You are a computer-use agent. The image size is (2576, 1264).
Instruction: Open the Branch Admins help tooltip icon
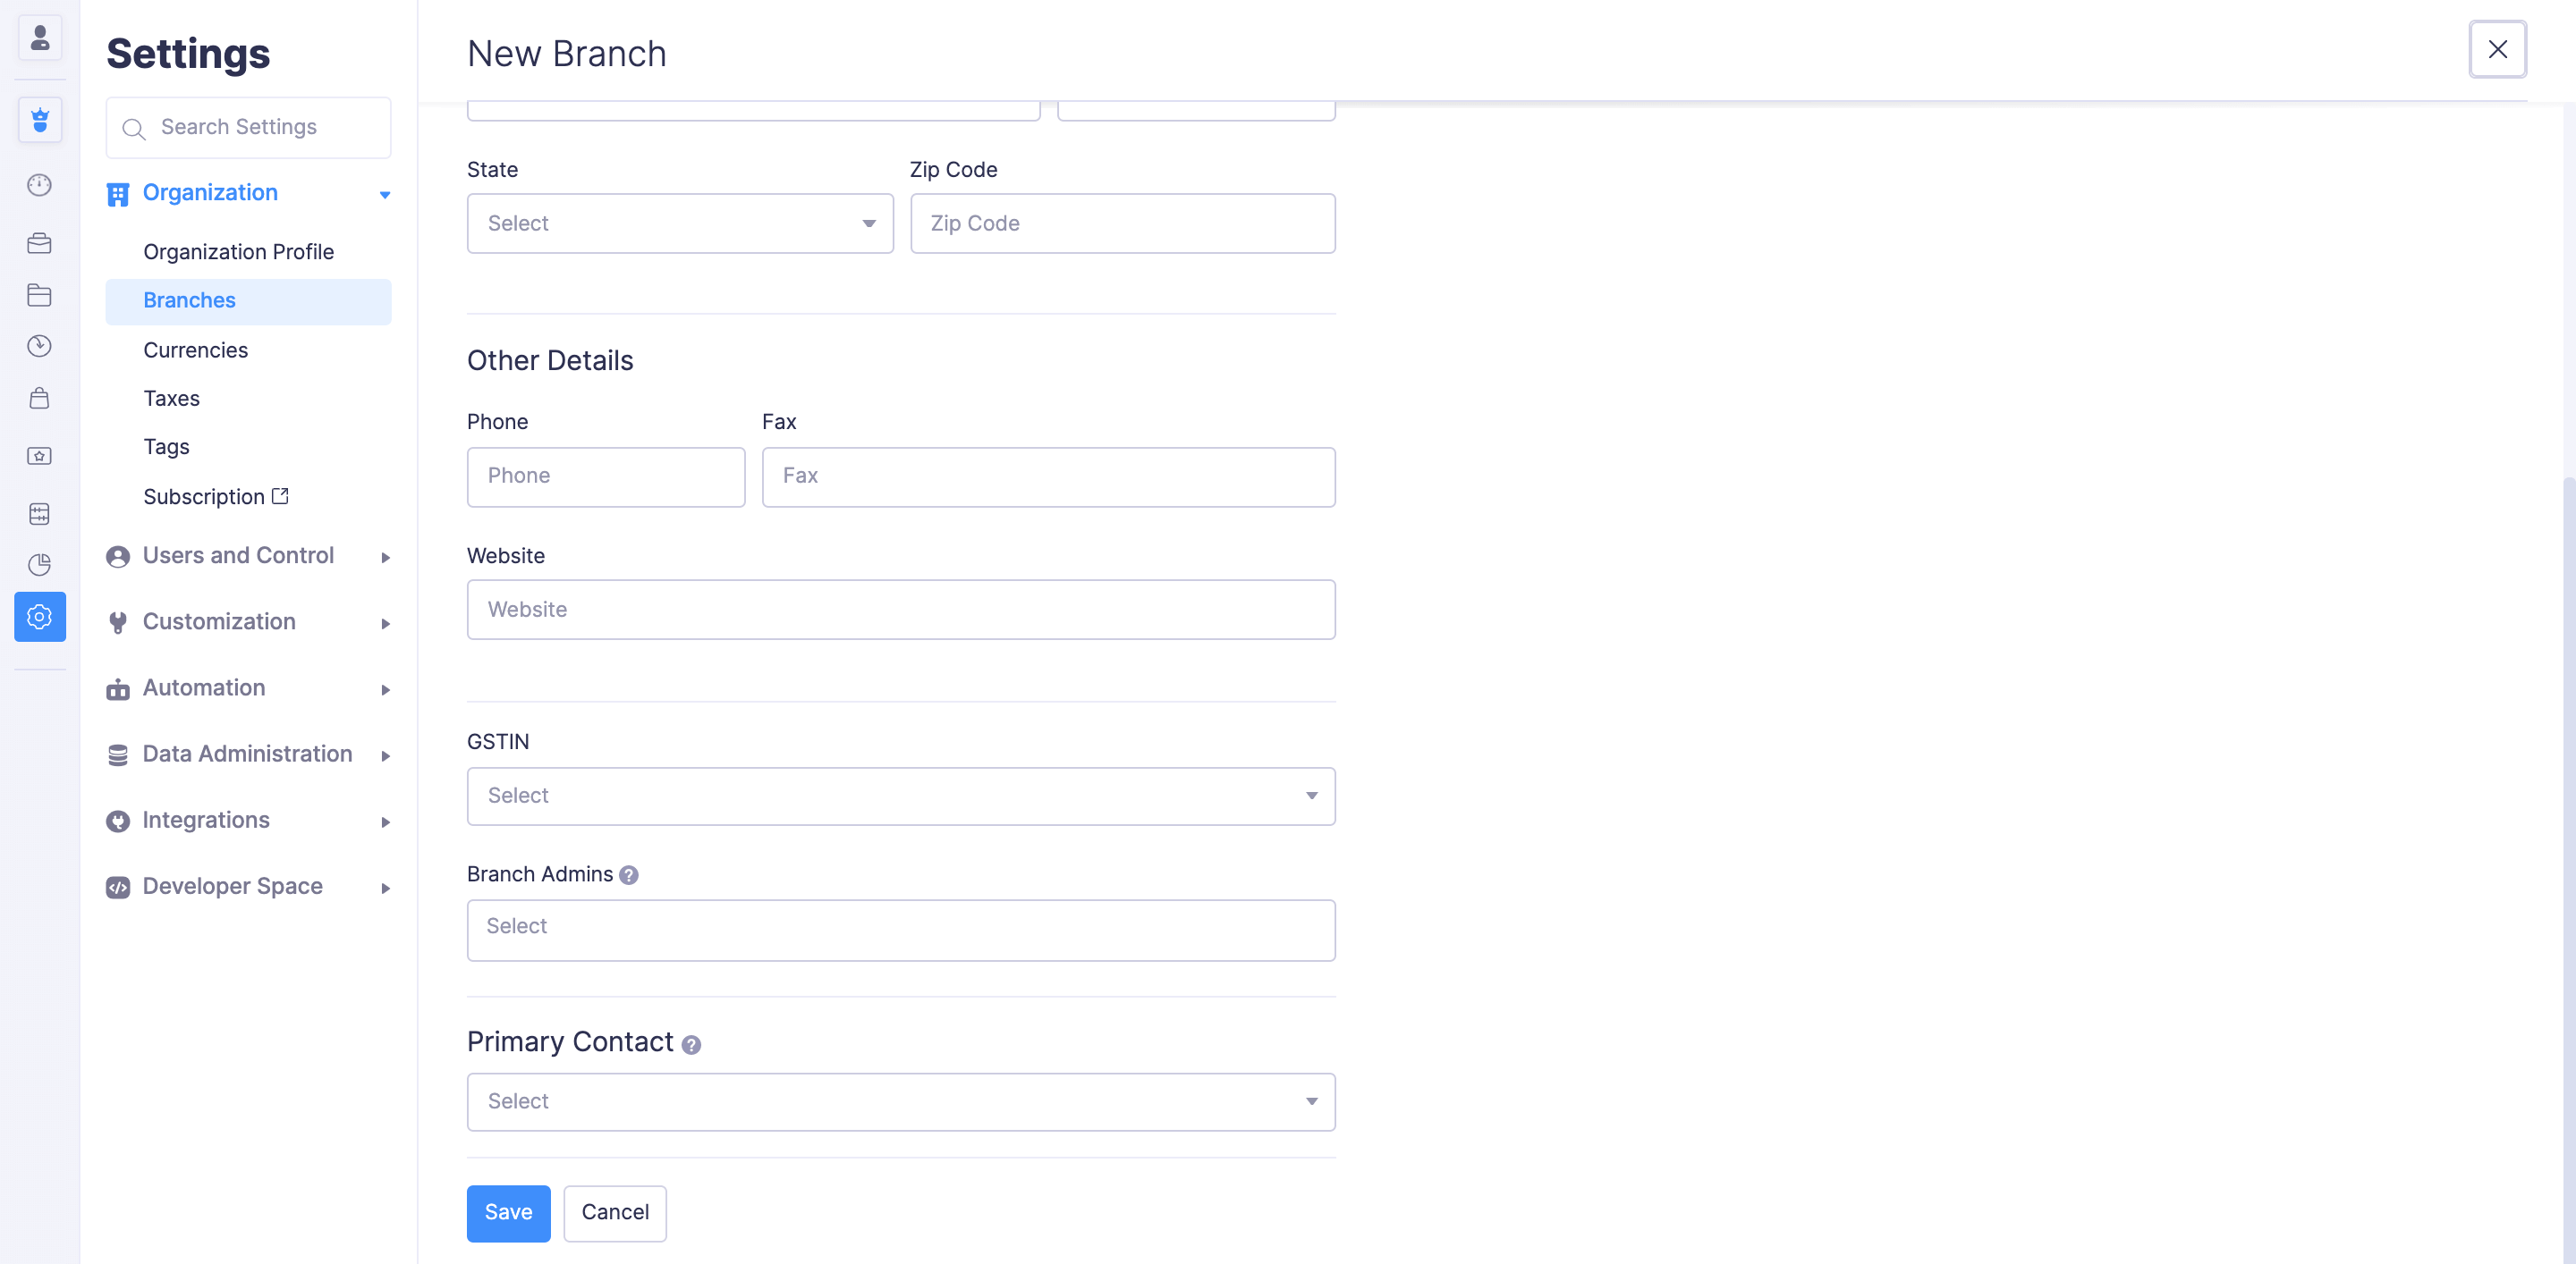pyautogui.click(x=629, y=874)
